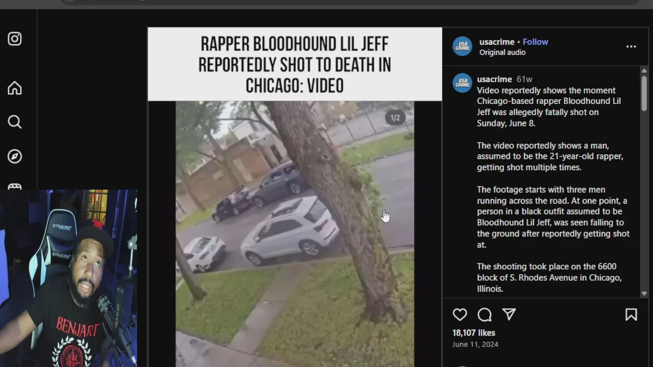Click the June 11, 2024 post date

pyautogui.click(x=475, y=344)
